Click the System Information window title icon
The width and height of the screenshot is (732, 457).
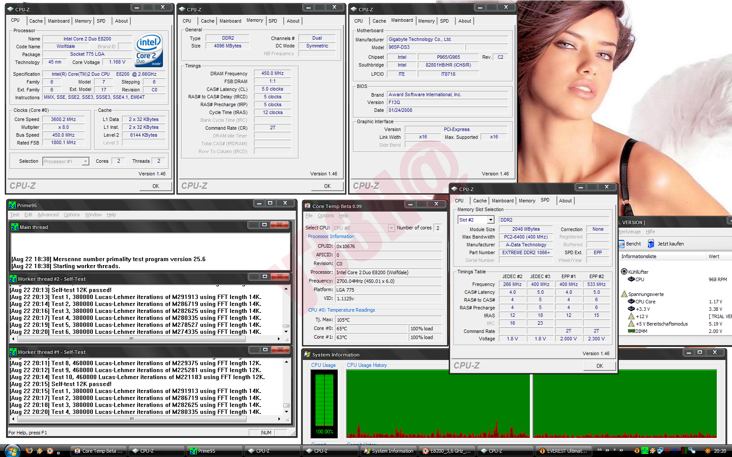pyautogui.click(x=308, y=355)
